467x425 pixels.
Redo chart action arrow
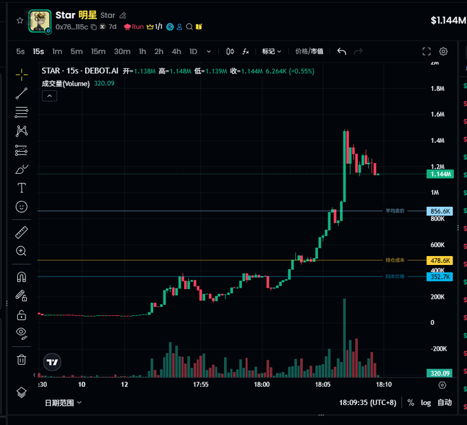tap(358, 51)
